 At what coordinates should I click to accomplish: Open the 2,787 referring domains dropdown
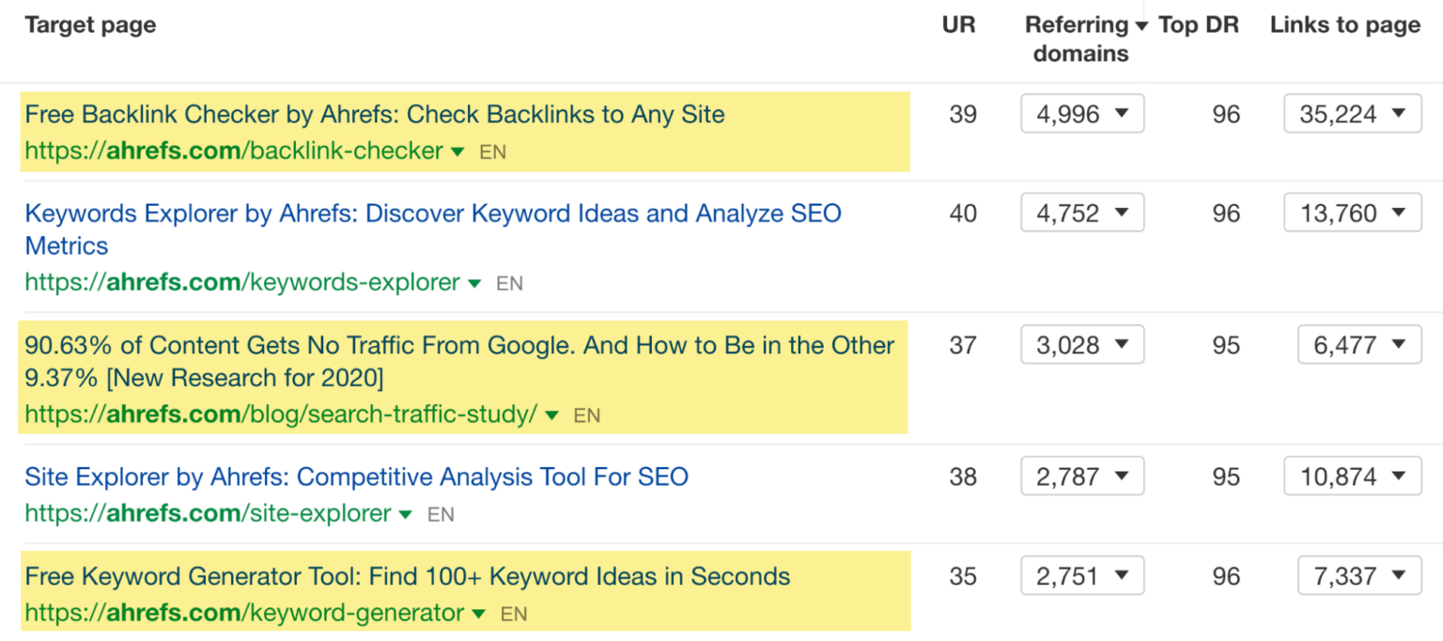pos(1081,476)
